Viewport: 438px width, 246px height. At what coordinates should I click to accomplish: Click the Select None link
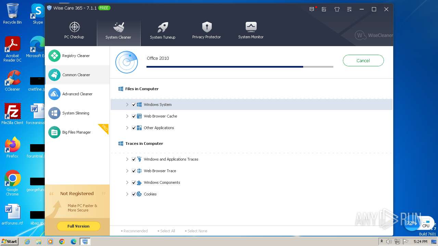click(x=196, y=231)
